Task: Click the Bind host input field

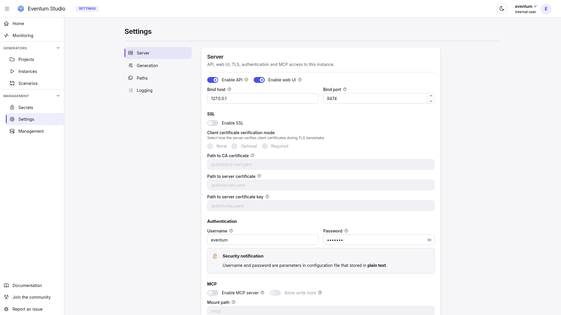Action: click(x=263, y=98)
